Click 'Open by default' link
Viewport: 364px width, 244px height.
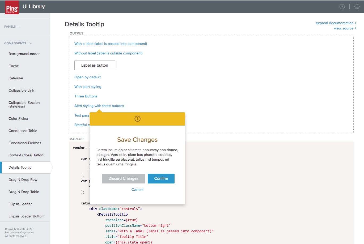point(87,77)
